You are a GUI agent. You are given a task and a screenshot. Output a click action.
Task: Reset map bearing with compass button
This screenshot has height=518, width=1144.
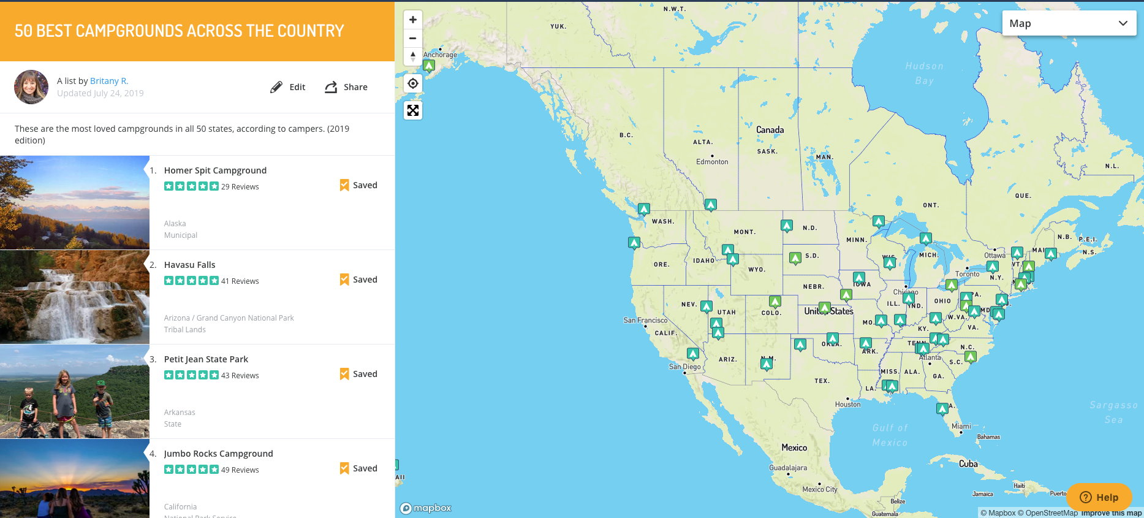413,56
